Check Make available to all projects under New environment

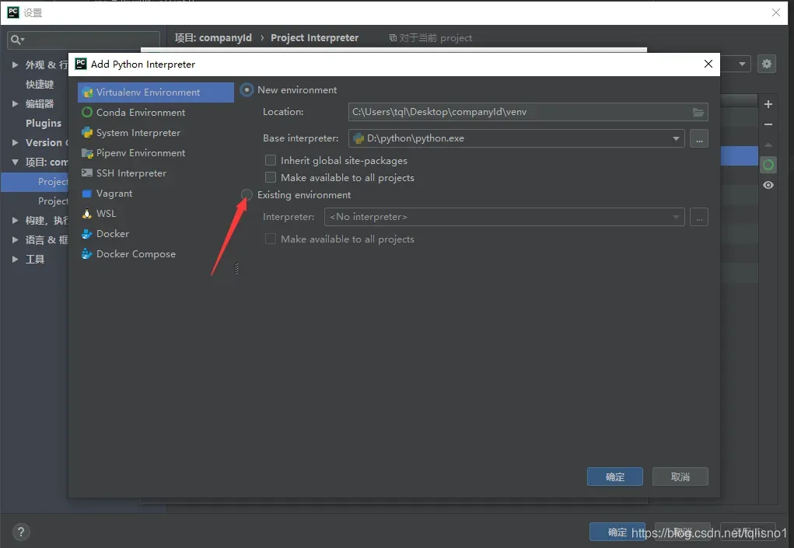click(x=271, y=177)
